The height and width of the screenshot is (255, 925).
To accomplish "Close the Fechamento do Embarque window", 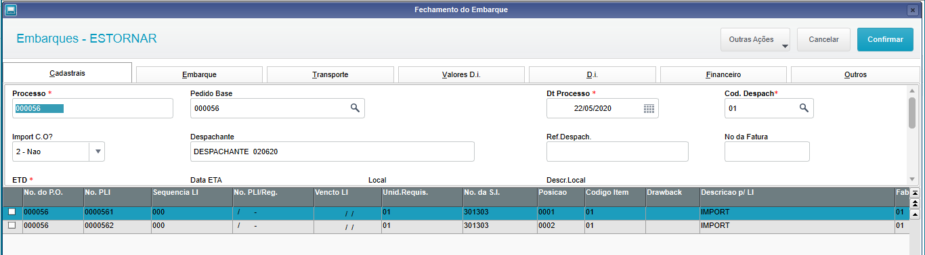I will click(x=912, y=9).
